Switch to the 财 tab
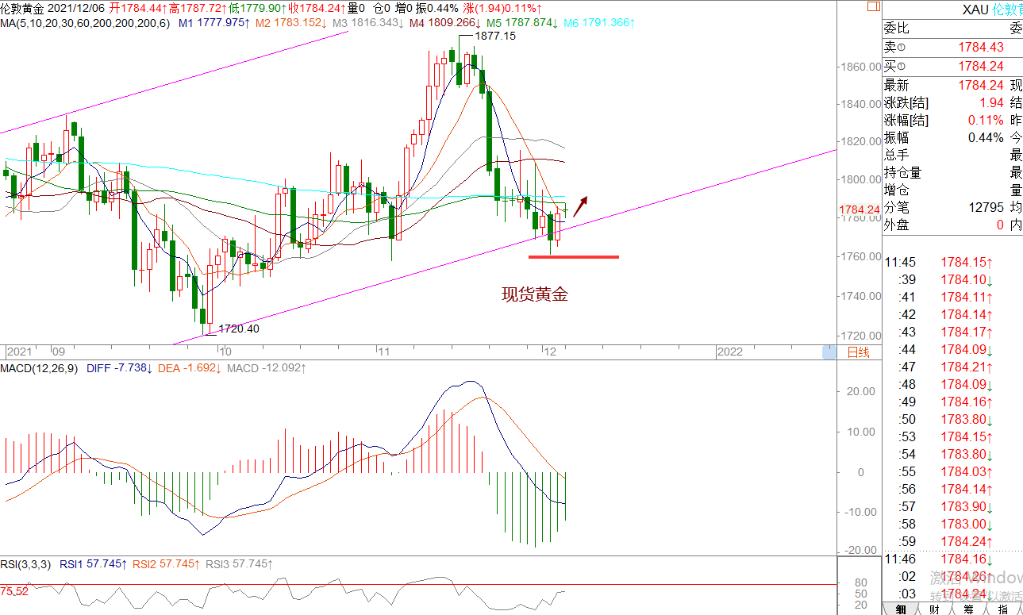This screenshot has height=615, width=1023. tap(934, 609)
